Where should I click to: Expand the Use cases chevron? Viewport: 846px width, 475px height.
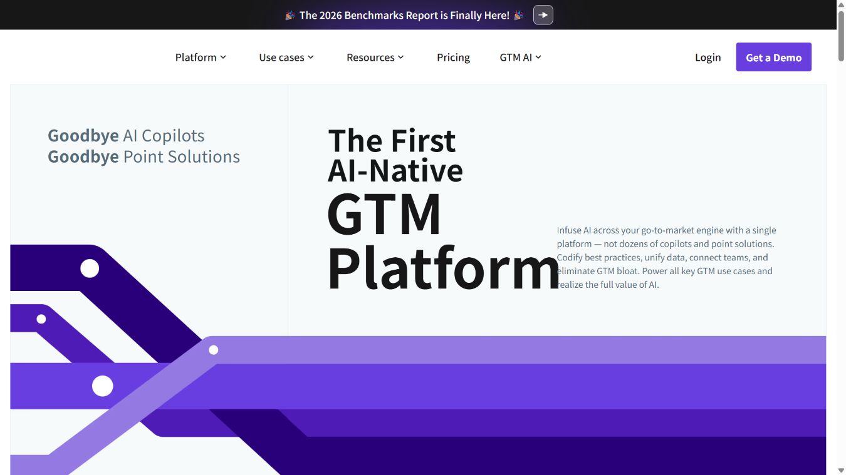coord(311,58)
